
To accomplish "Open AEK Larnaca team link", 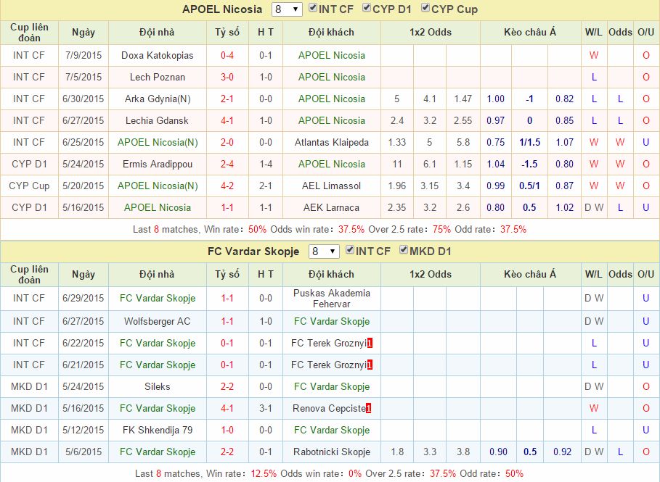I will click(x=332, y=207).
